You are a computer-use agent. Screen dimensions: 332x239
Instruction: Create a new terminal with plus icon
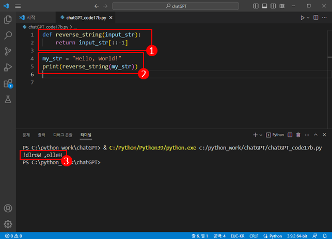click(255, 135)
